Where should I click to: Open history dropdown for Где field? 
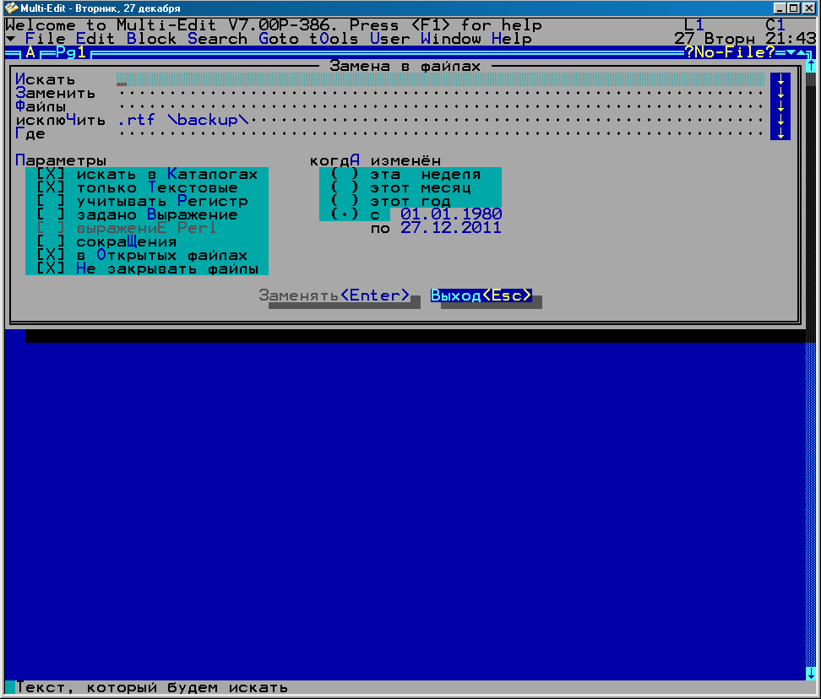click(780, 134)
